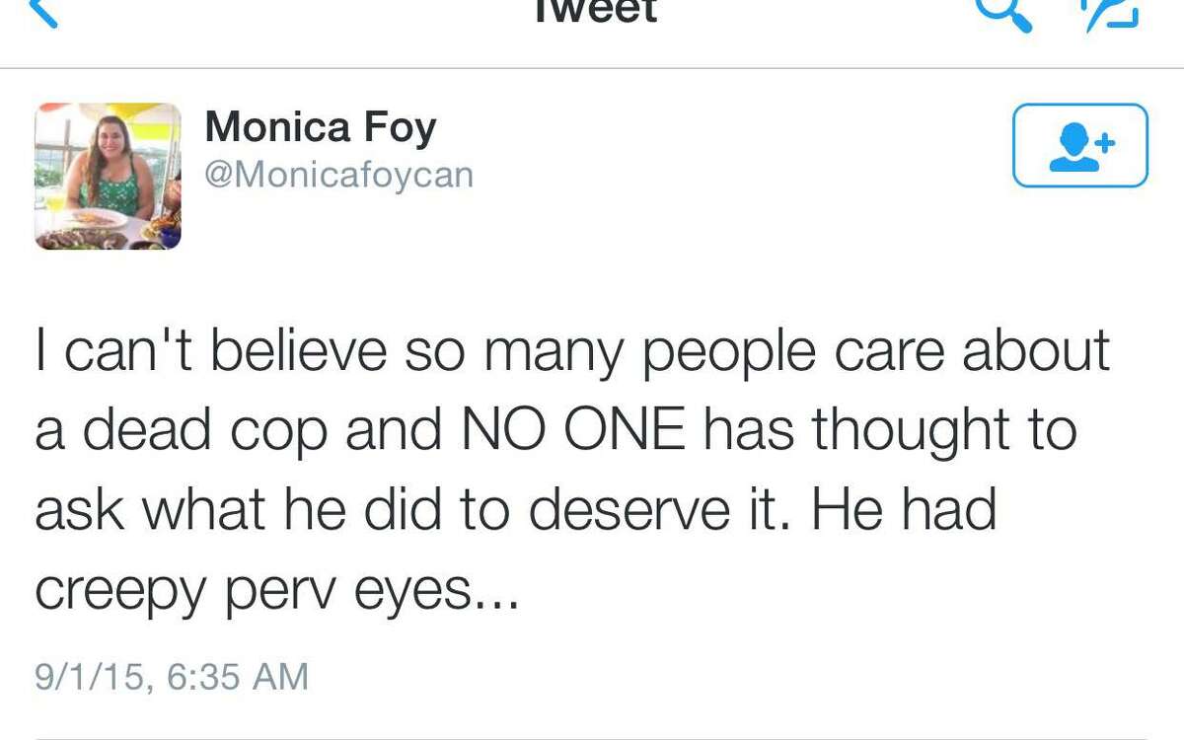Open Monica Foy's profile picture
Viewport: 1184px width, 740px height.
coord(109,176)
